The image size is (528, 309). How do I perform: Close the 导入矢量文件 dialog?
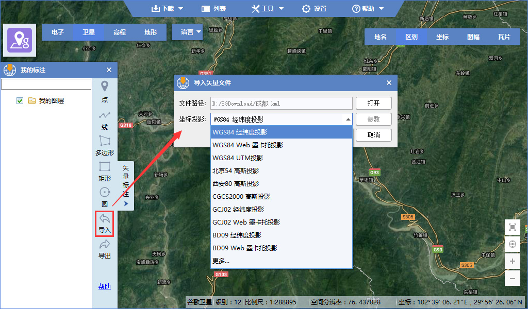point(389,83)
